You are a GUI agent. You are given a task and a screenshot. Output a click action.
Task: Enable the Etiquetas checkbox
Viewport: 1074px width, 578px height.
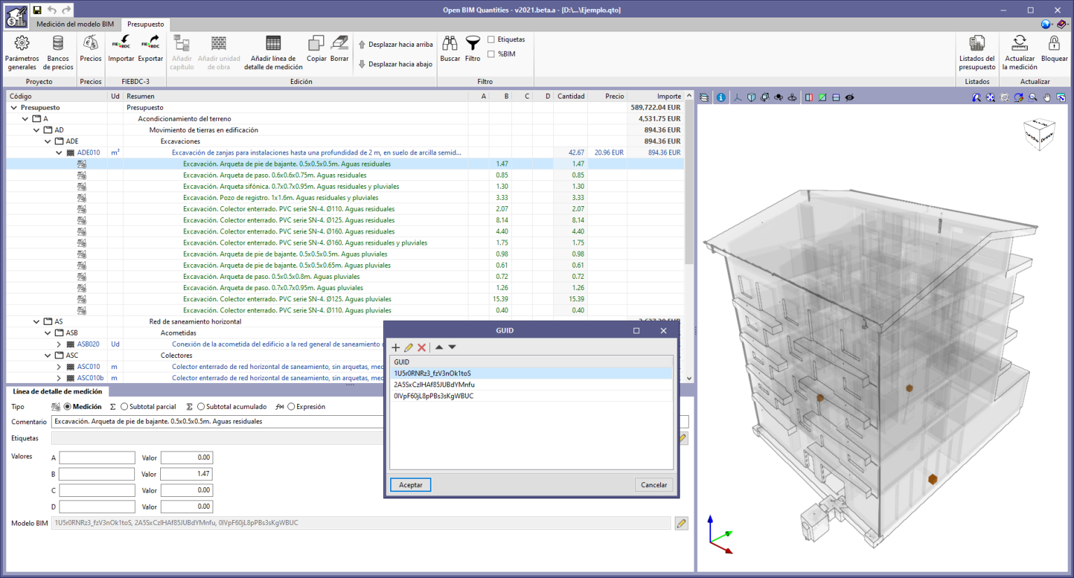click(492, 39)
